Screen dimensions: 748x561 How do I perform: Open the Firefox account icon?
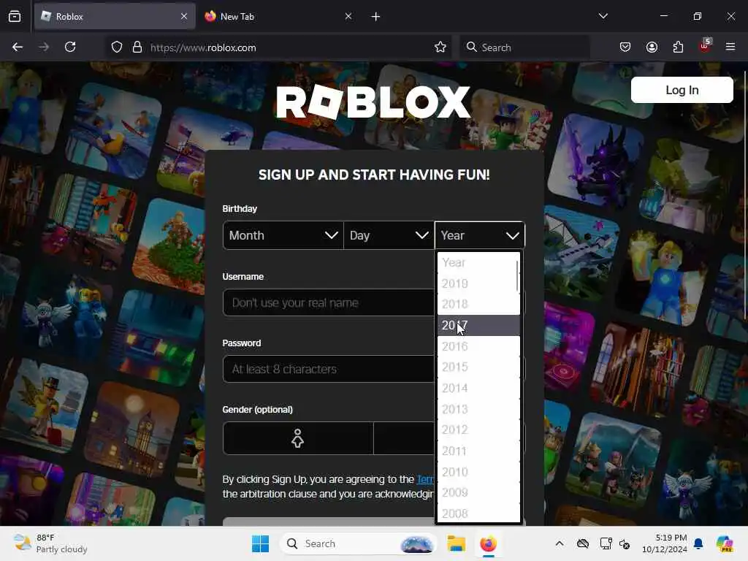tap(652, 47)
